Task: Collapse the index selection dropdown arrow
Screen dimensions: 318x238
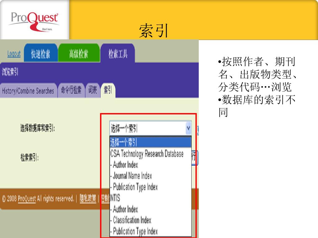Action: (x=189, y=128)
